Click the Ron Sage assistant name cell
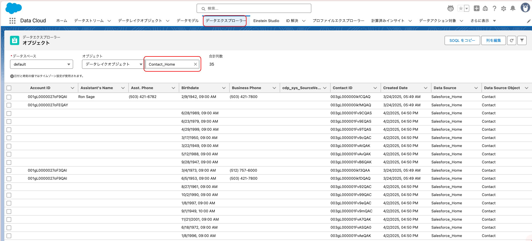This screenshot has width=532, height=241. click(86, 97)
